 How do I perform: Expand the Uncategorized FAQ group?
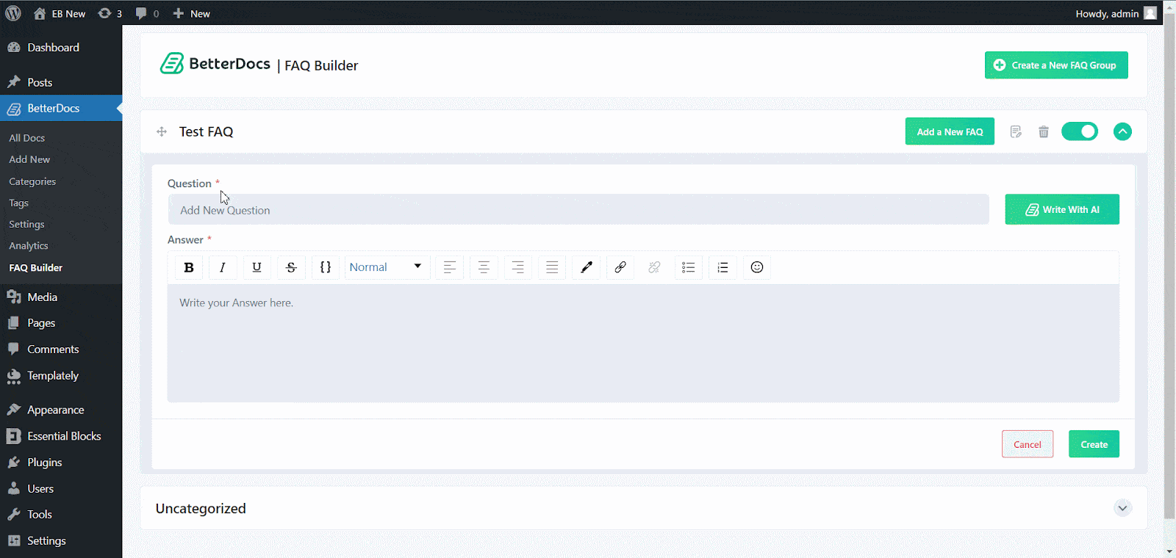[x=1122, y=508]
